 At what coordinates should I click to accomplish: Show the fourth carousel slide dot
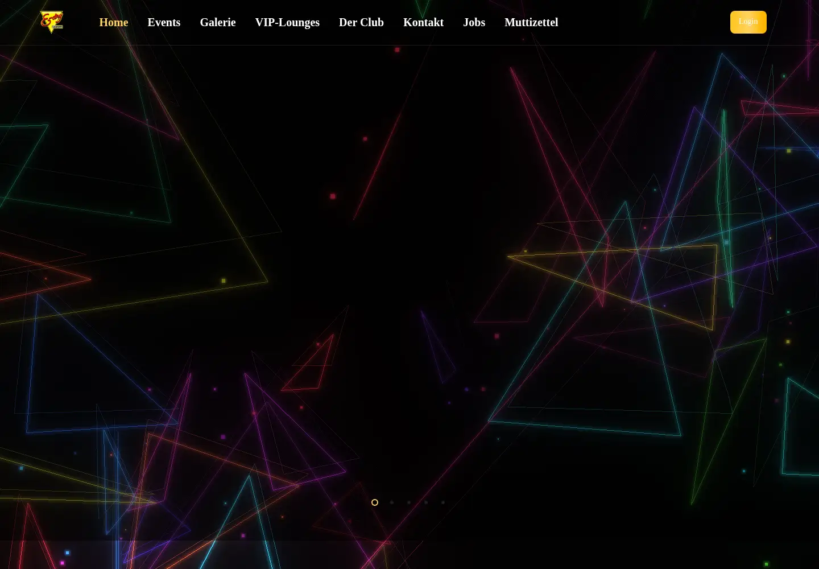(x=426, y=502)
